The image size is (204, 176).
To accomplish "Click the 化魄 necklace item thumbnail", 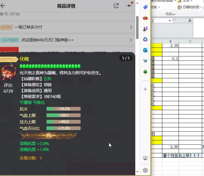I will click(8, 72).
